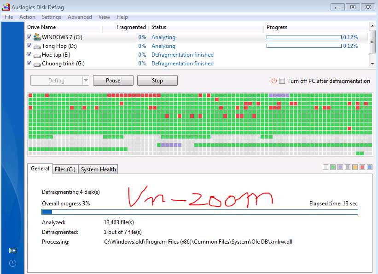
Task: Open the File menu
Action: click(x=9, y=17)
